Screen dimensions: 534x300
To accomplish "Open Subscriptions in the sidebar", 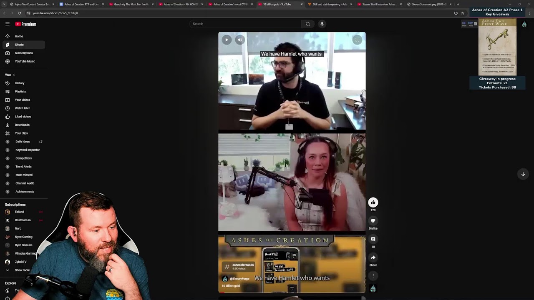I will (x=23, y=53).
